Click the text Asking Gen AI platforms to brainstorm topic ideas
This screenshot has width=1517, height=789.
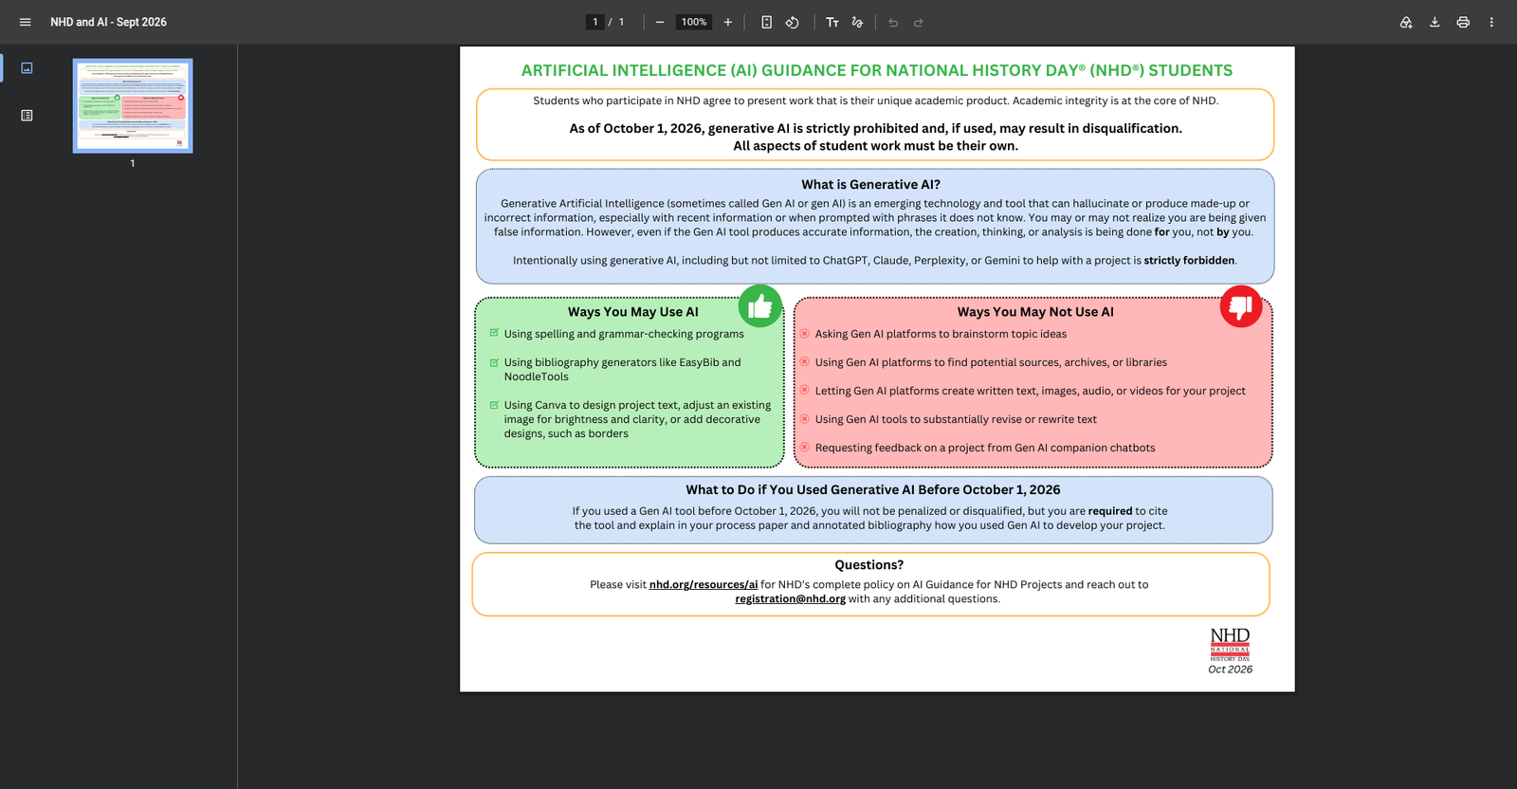[x=941, y=334]
